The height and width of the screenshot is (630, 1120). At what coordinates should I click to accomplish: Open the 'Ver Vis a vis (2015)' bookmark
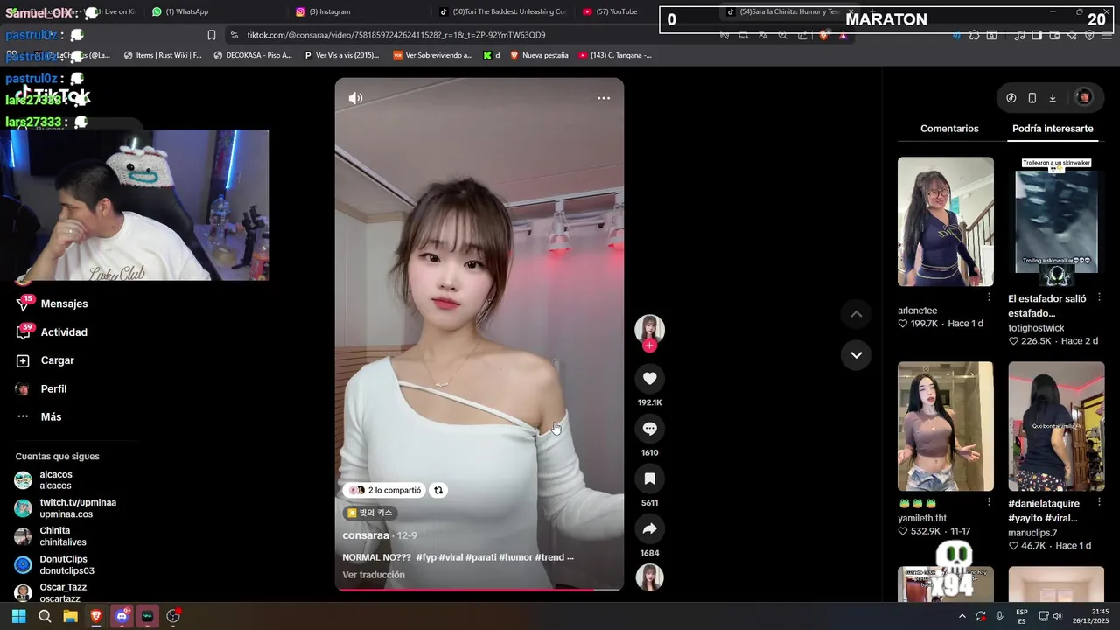(x=341, y=55)
